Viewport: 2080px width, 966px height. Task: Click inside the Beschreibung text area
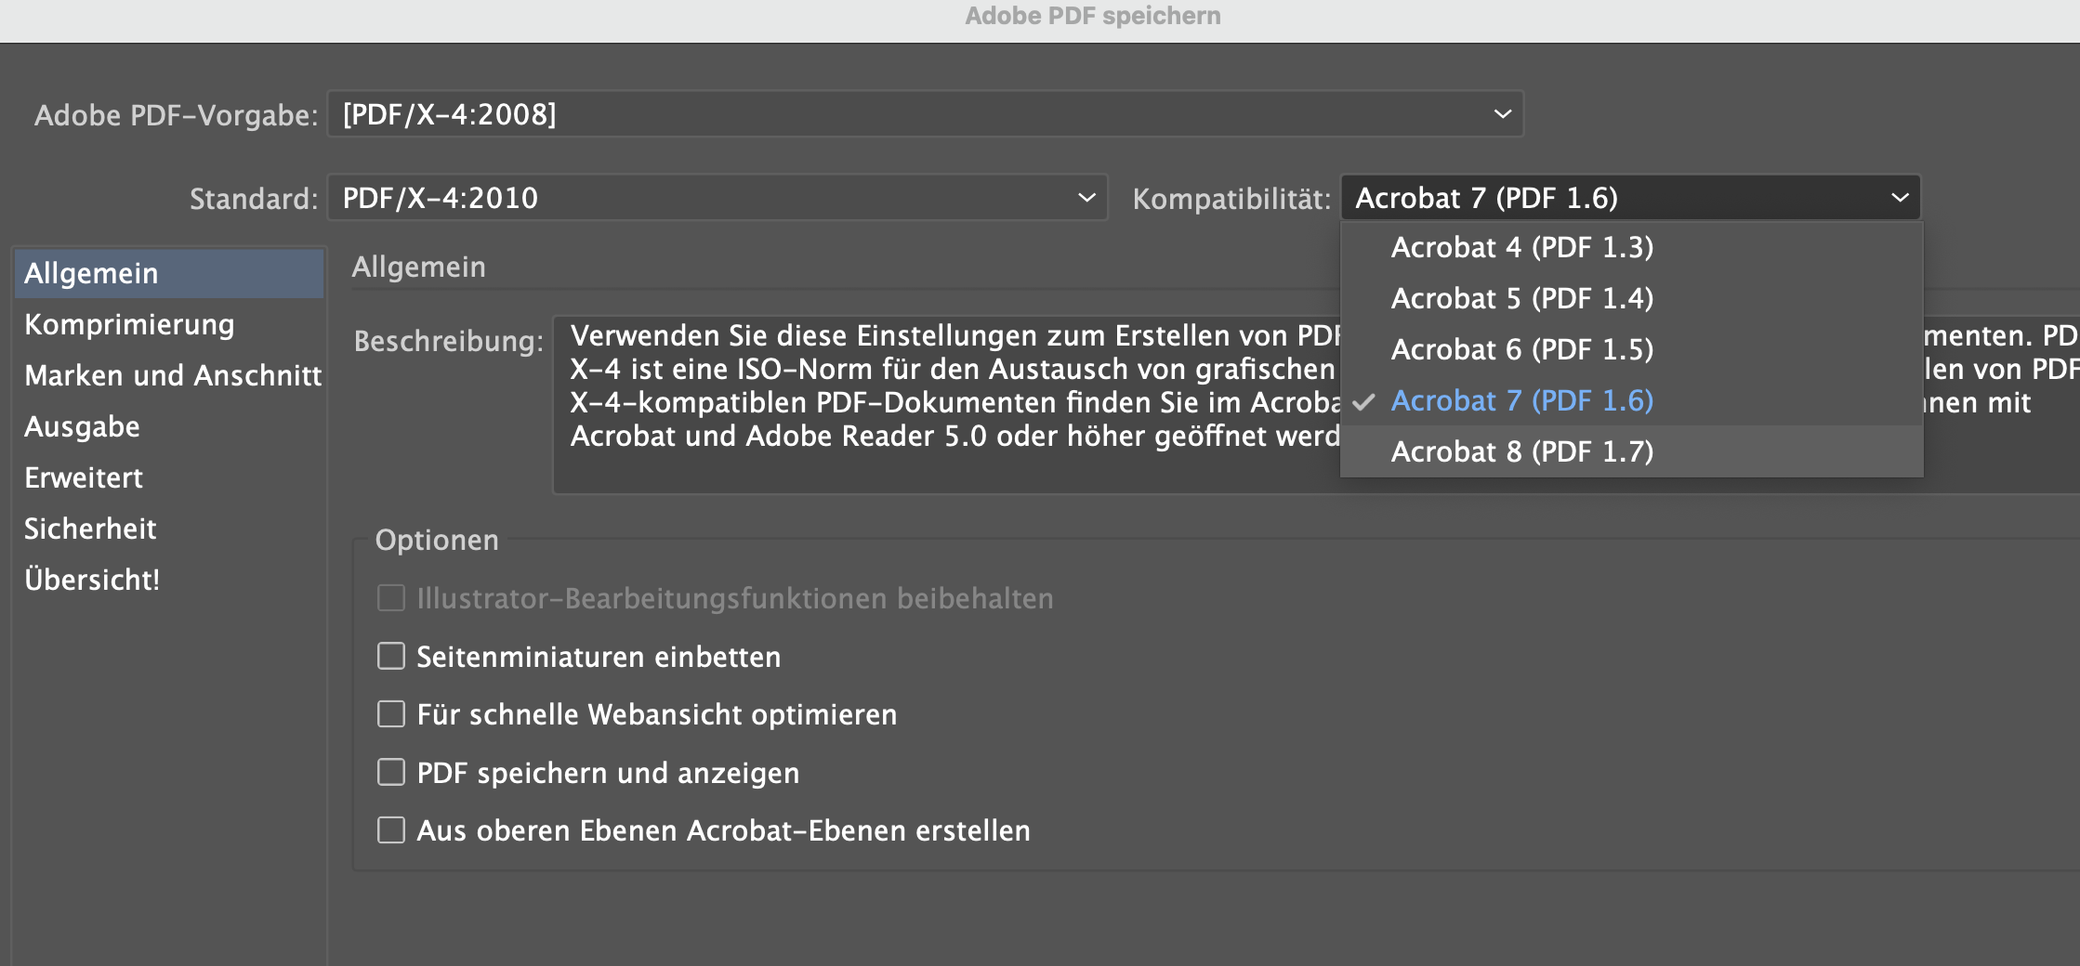click(929, 399)
